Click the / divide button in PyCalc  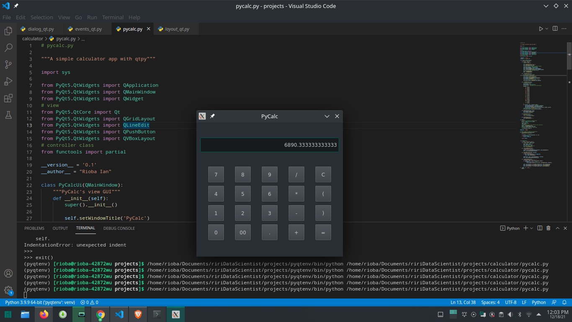[x=296, y=174]
